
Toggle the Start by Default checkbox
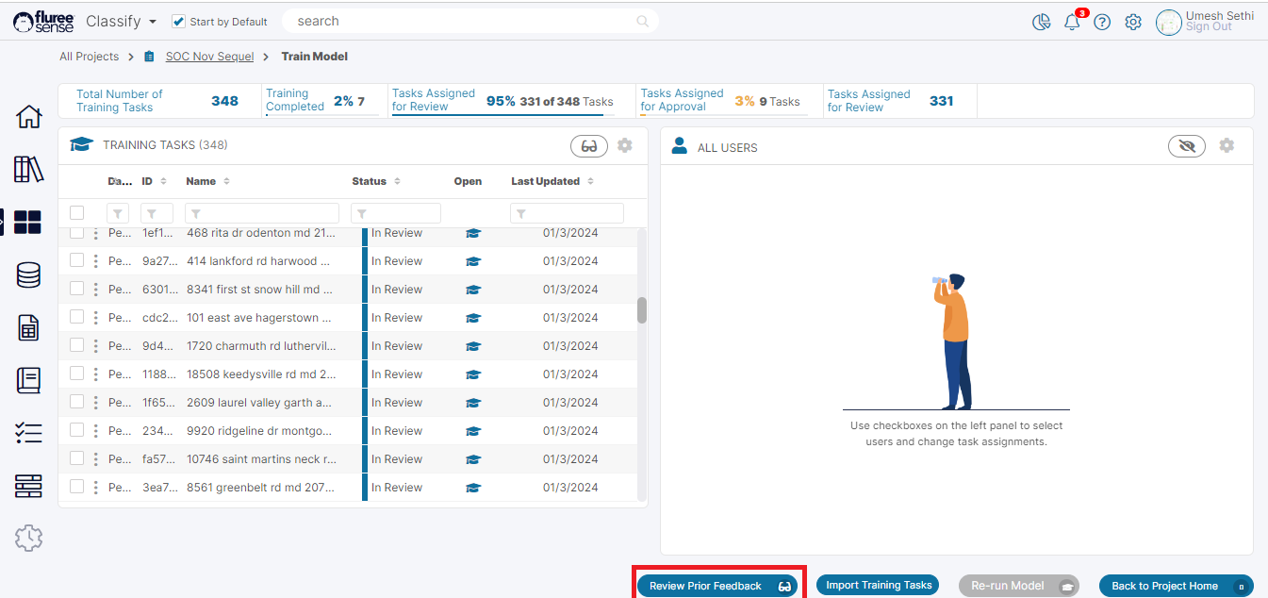(179, 22)
